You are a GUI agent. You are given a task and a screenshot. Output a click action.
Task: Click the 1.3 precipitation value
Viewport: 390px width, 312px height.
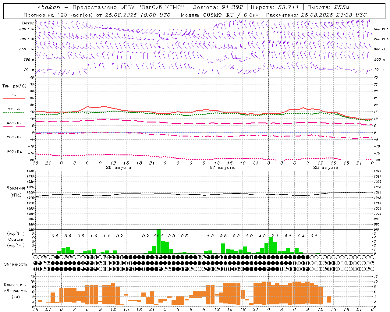pos(210,236)
